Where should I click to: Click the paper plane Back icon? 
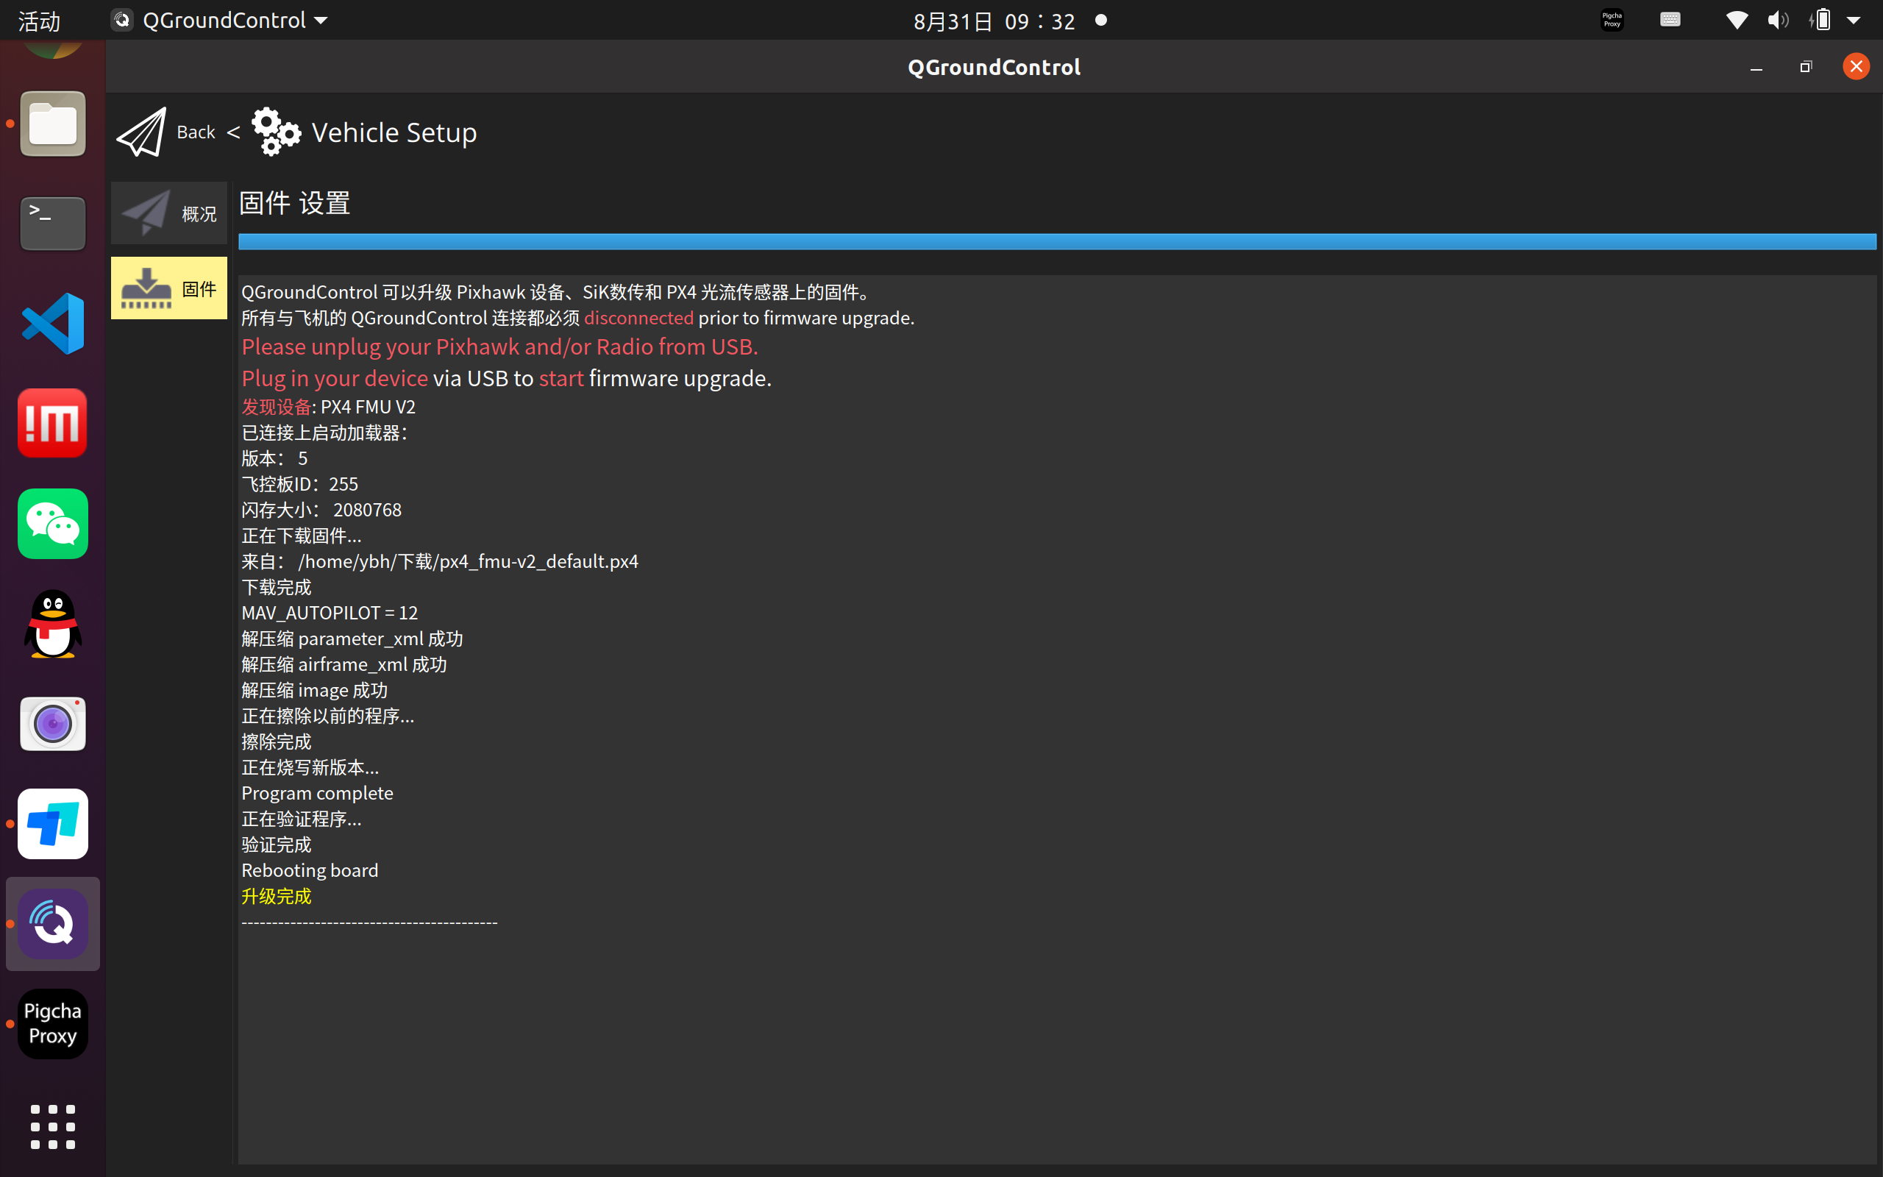pos(142,132)
